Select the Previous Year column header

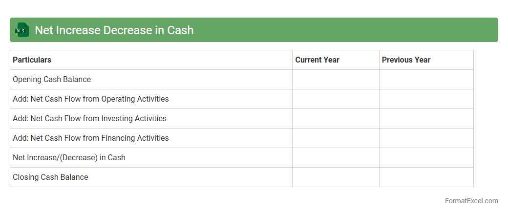pos(406,60)
